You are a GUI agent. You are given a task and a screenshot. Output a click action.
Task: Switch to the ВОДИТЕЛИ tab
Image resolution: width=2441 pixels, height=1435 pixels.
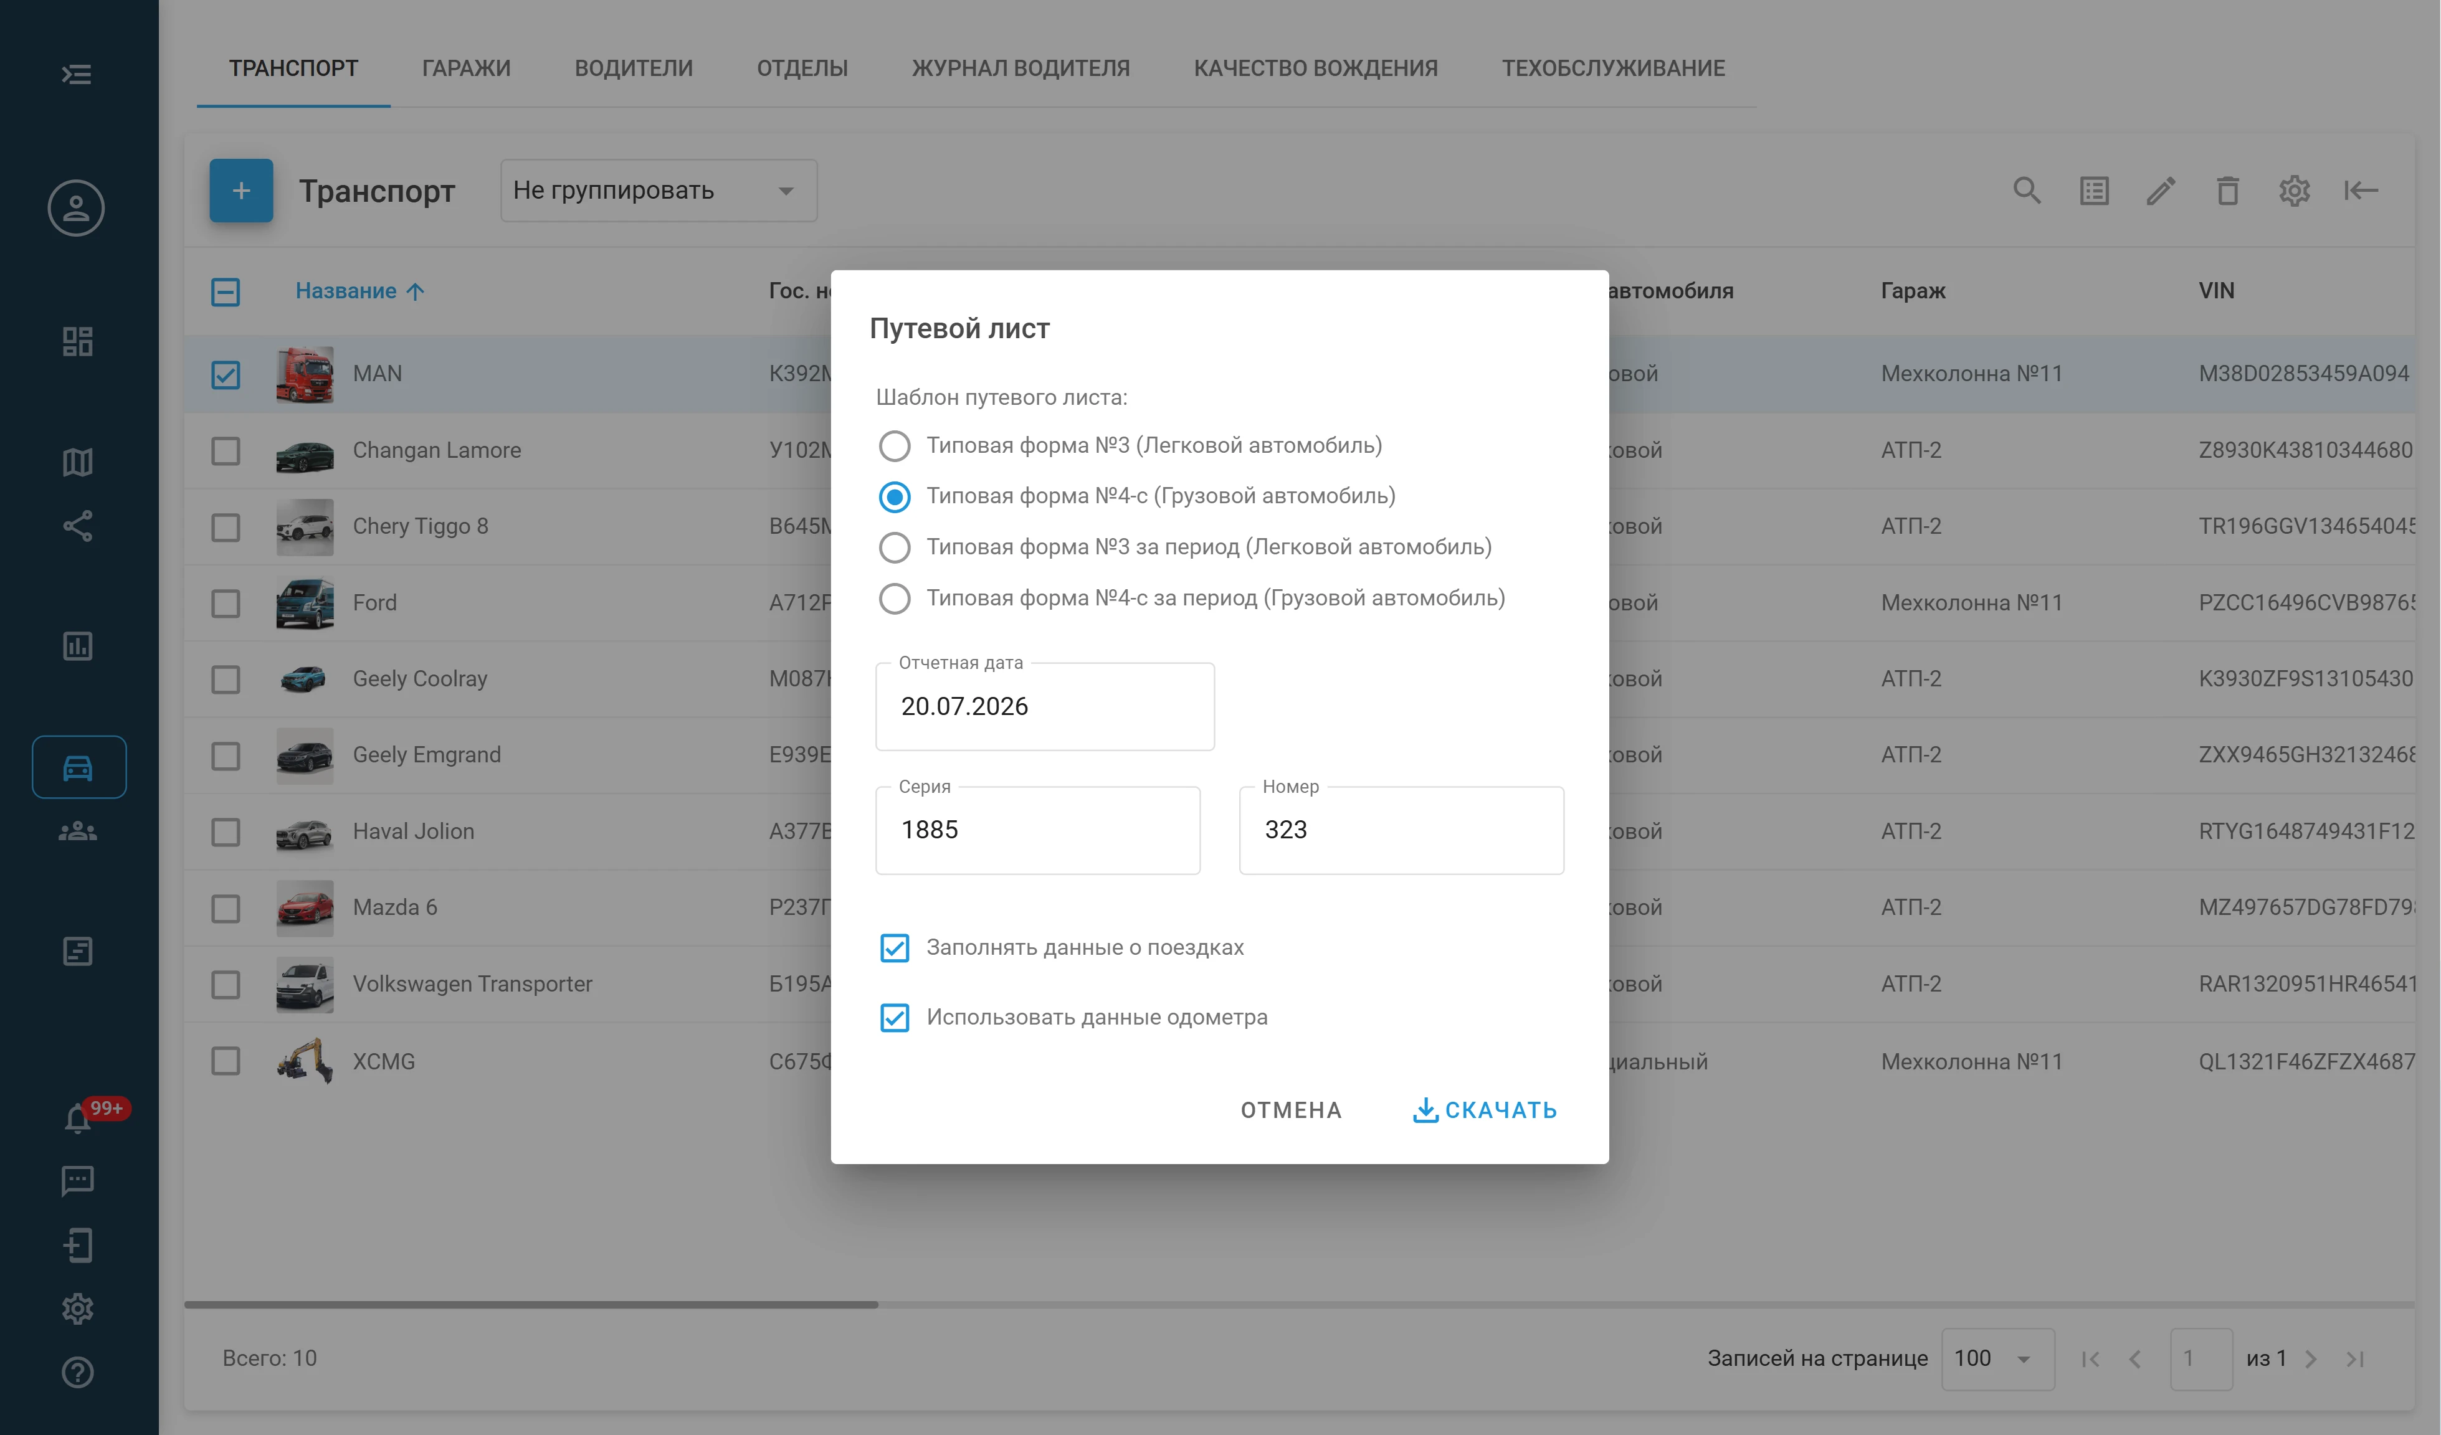point(634,69)
